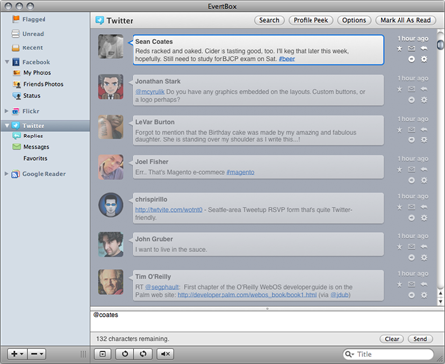Screen dimensions: 445x364
Task: Open gear menu on Jonathan Stark's tweet
Action: click(424, 100)
